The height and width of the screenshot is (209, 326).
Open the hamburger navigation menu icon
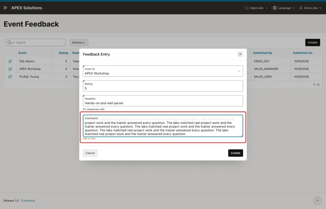pos(5,8)
